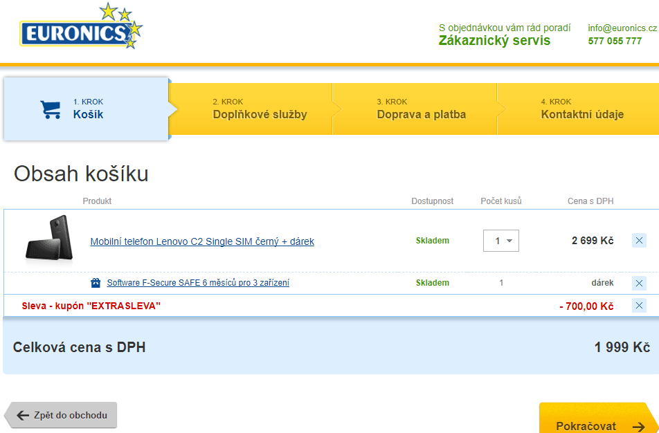Click the gift icon beside F-Secure software

[96, 283]
